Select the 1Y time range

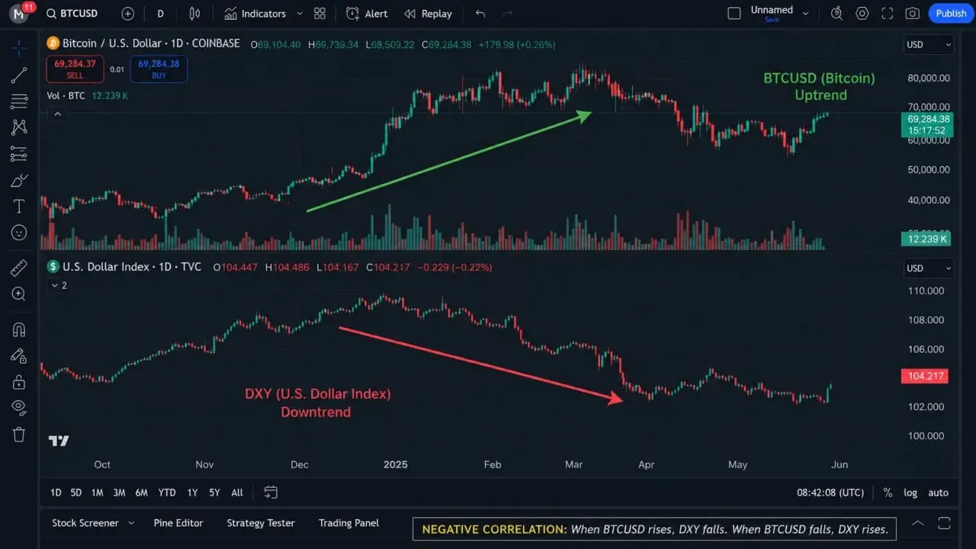pos(192,493)
